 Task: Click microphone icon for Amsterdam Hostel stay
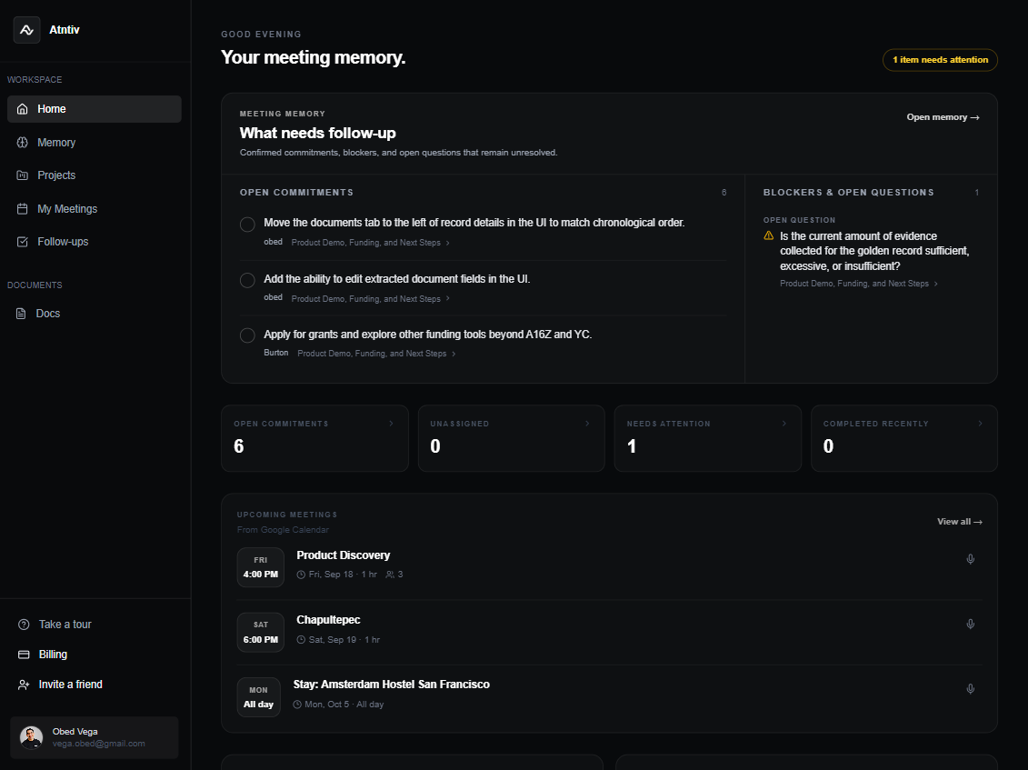(x=971, y=689)
